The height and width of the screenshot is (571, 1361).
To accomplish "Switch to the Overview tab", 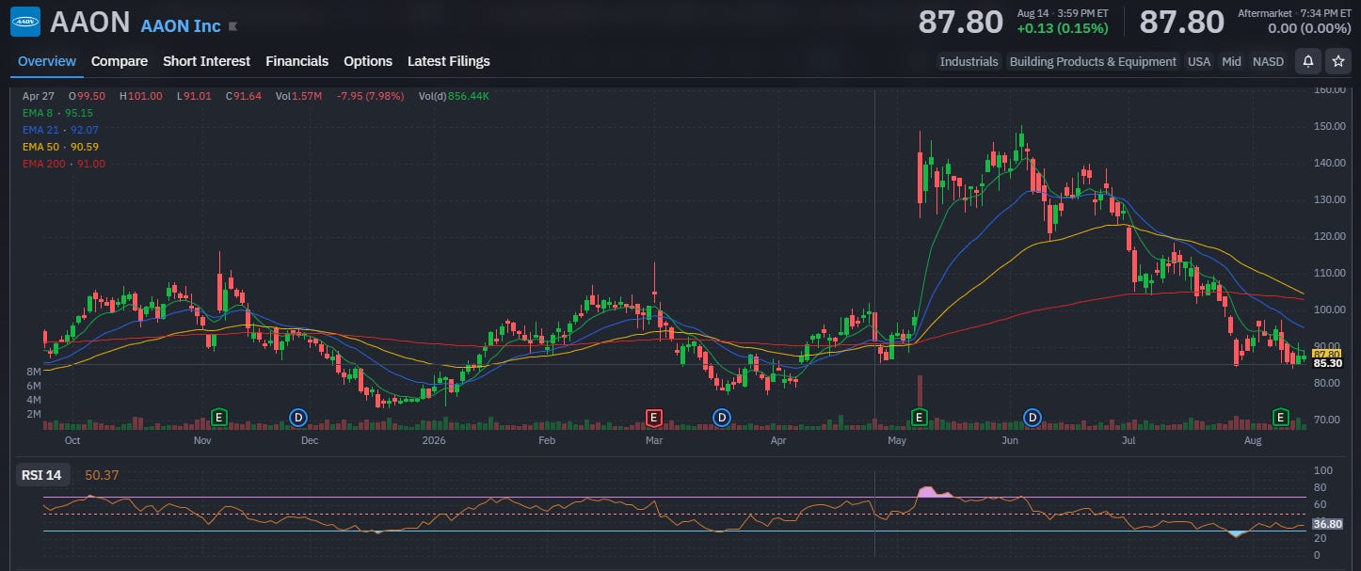I will pyautogui.click(x=47, y=61).
